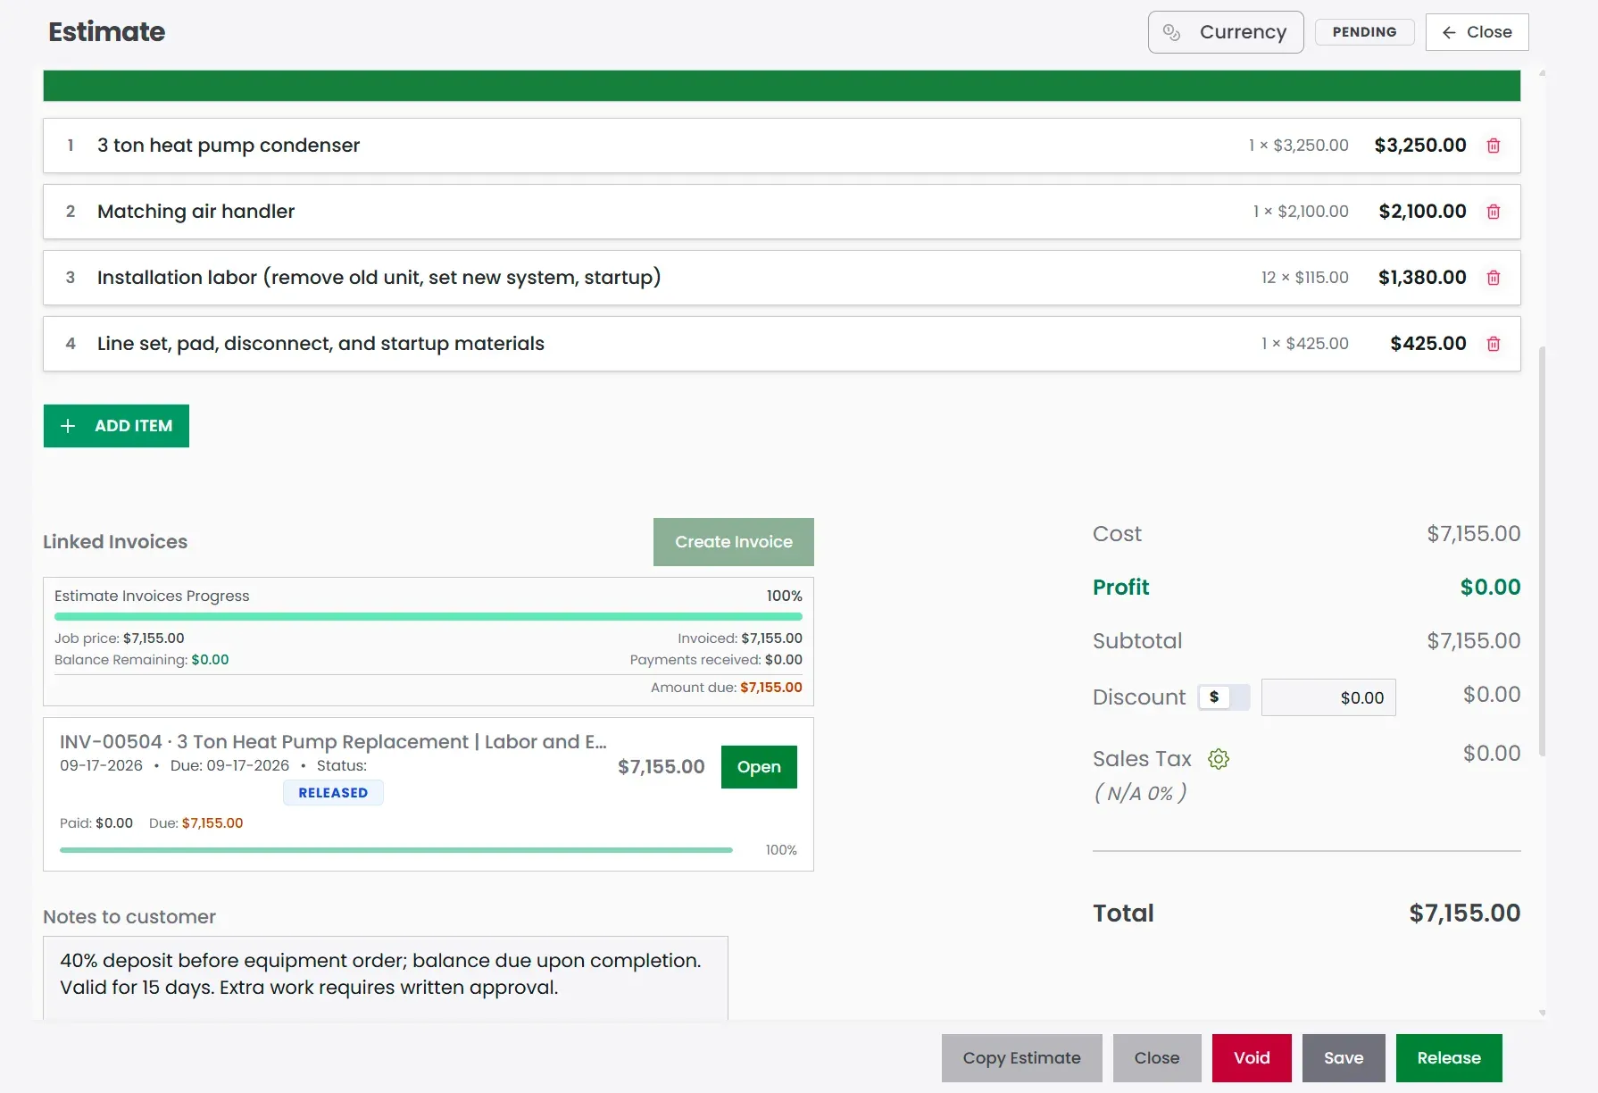1598x1093 pixels.
Task: Click the Discount amount input field
Action: click(1328, 697)
